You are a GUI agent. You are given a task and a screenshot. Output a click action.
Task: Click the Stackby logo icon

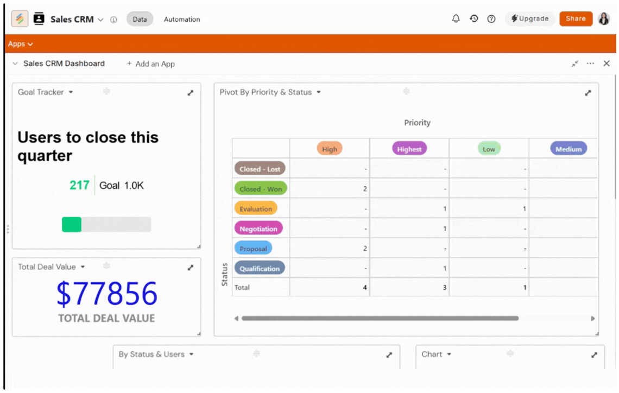pos(20,19)
